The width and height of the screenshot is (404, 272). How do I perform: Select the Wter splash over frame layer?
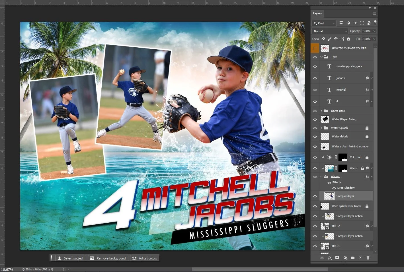point(347,206)
